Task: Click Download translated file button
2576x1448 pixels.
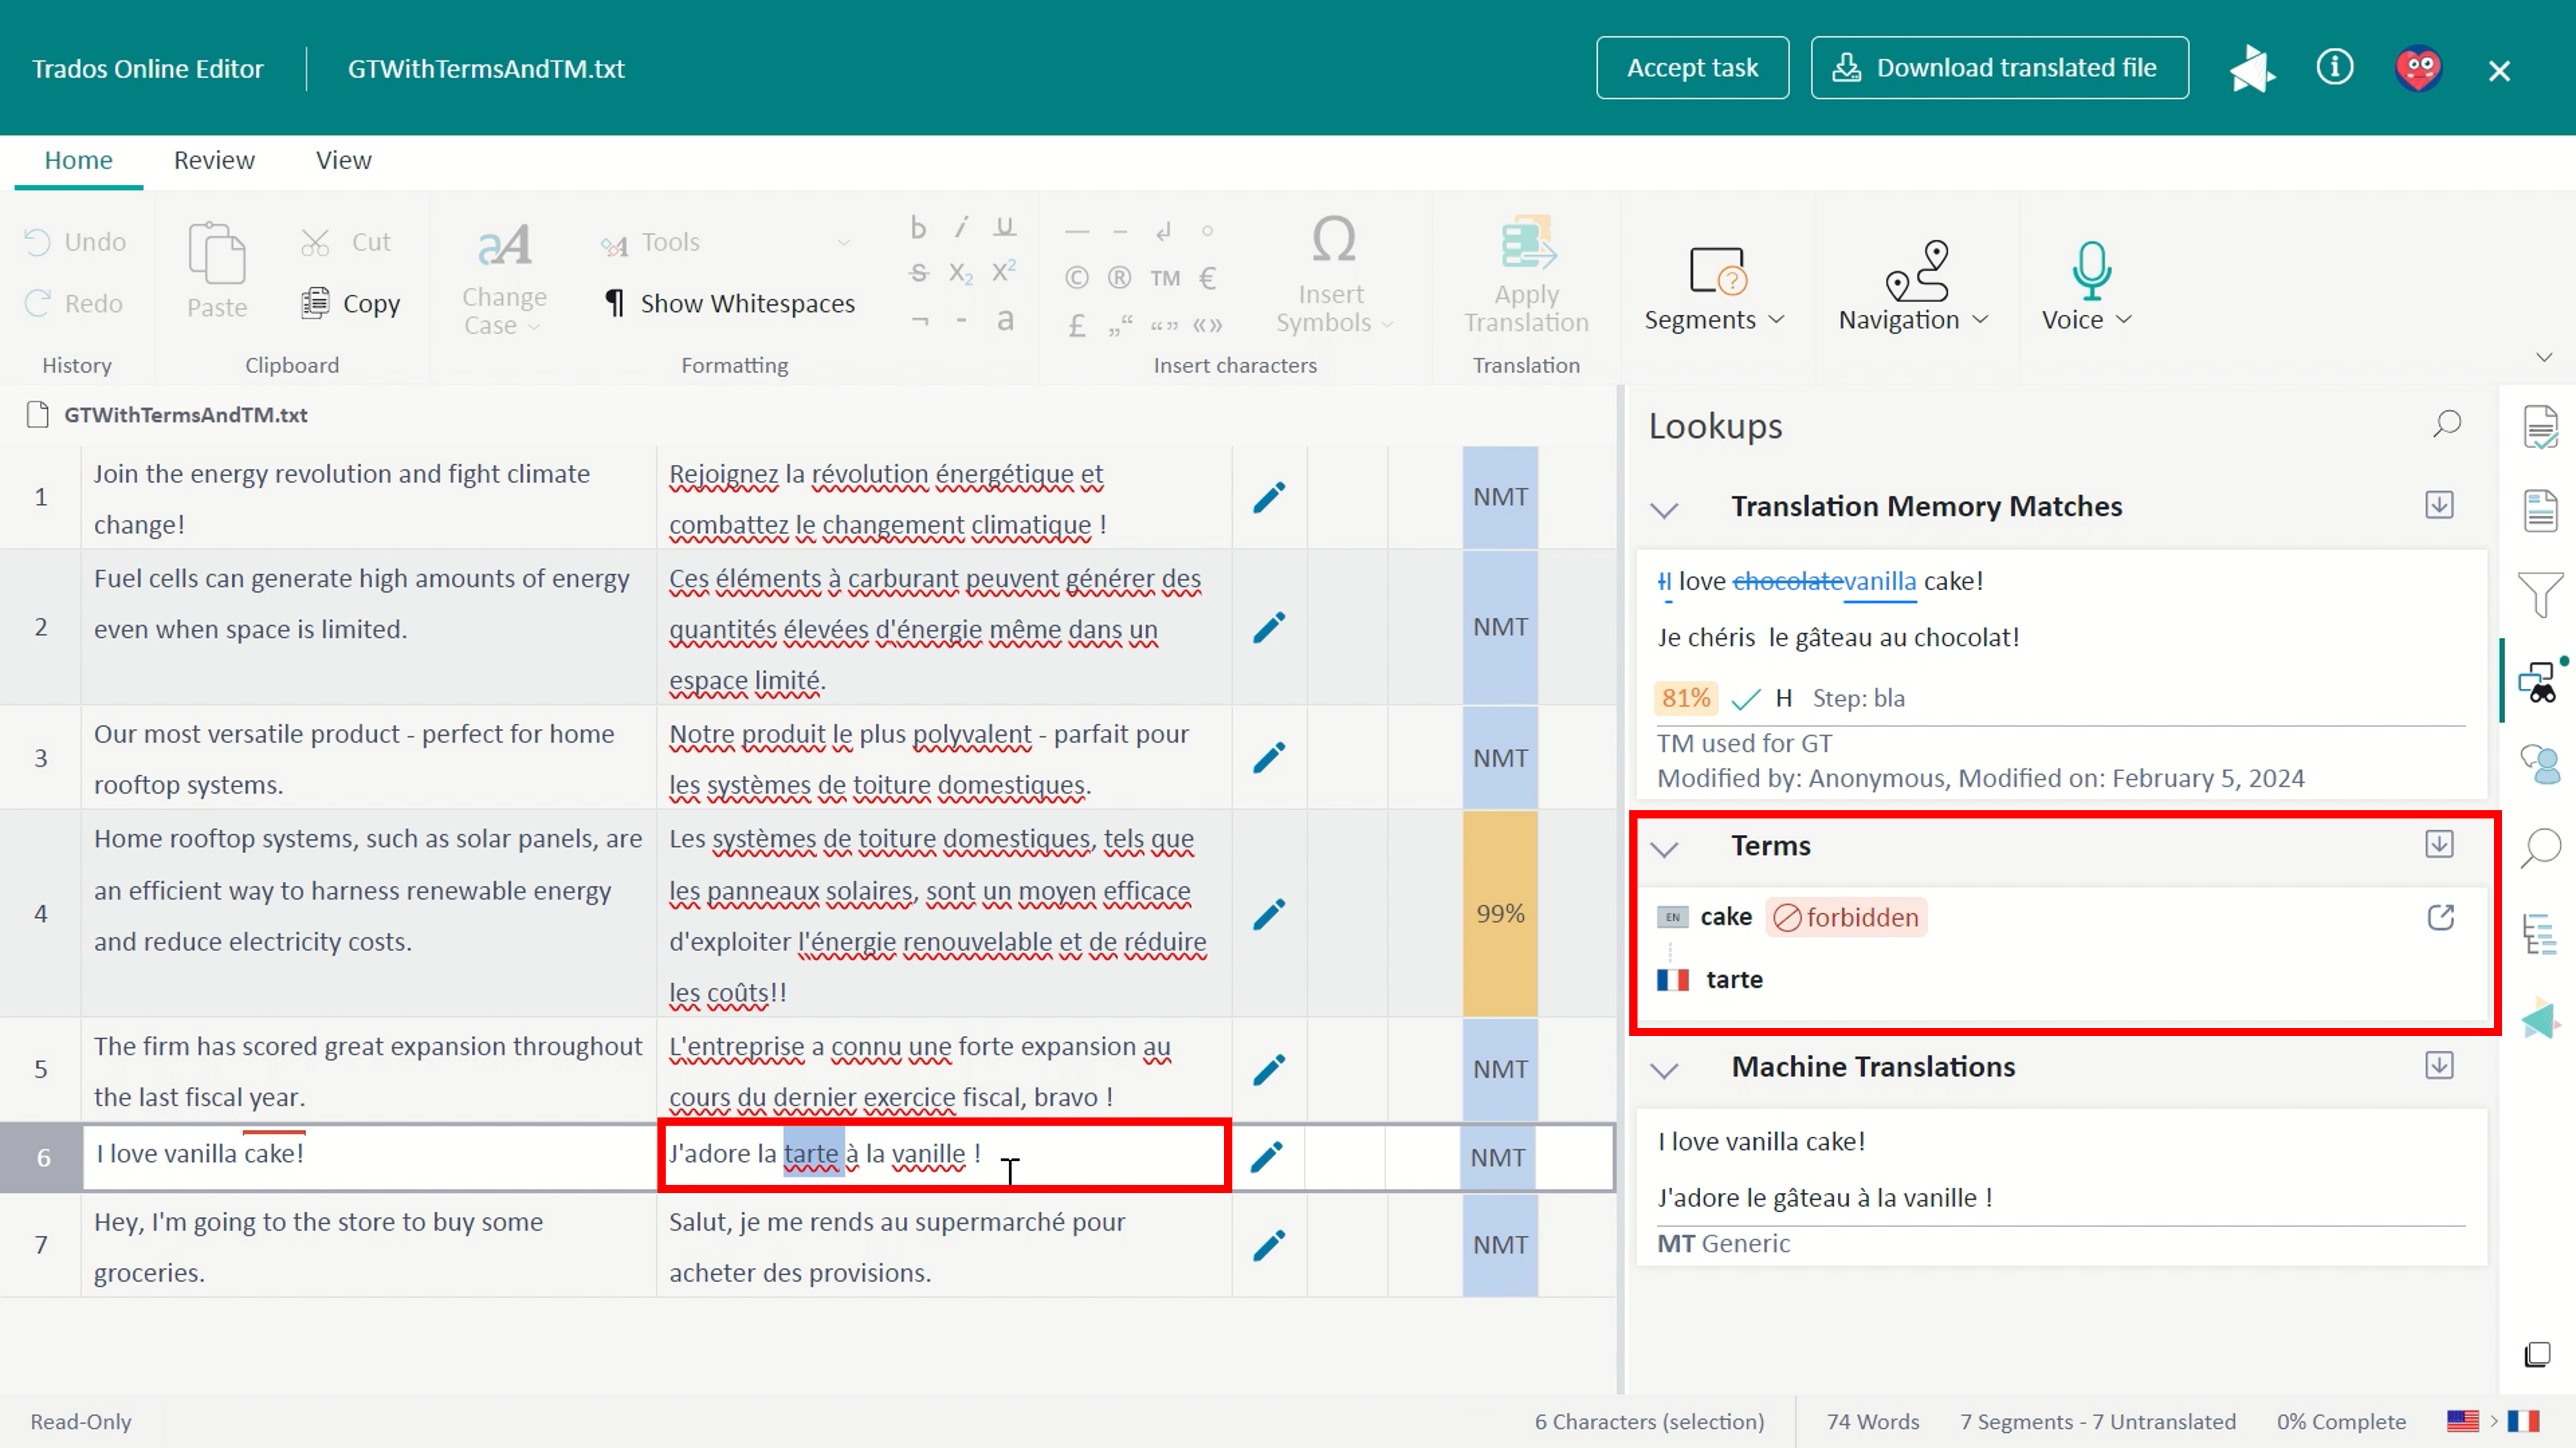Action: pos(1998,68)
